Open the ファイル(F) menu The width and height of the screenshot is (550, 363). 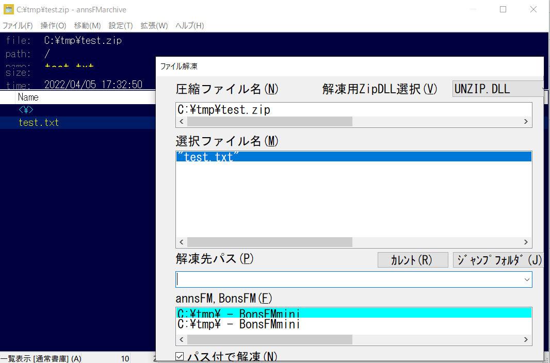click(18, 25)
